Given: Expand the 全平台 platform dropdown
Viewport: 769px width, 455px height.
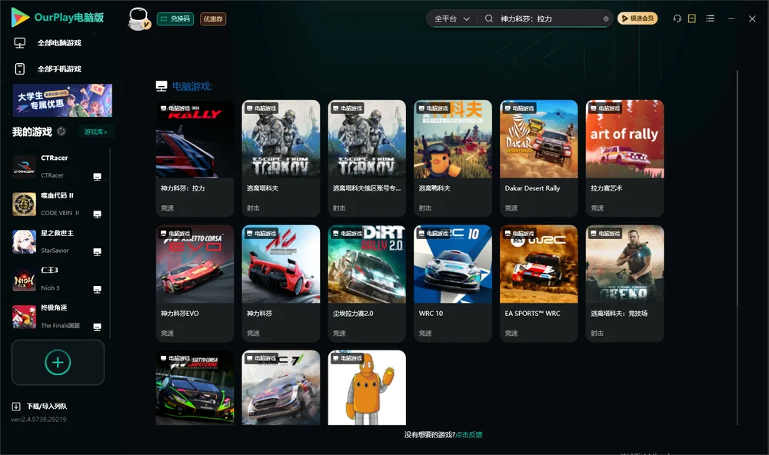Looking at the screenshot, I should [x=451, y=18].
